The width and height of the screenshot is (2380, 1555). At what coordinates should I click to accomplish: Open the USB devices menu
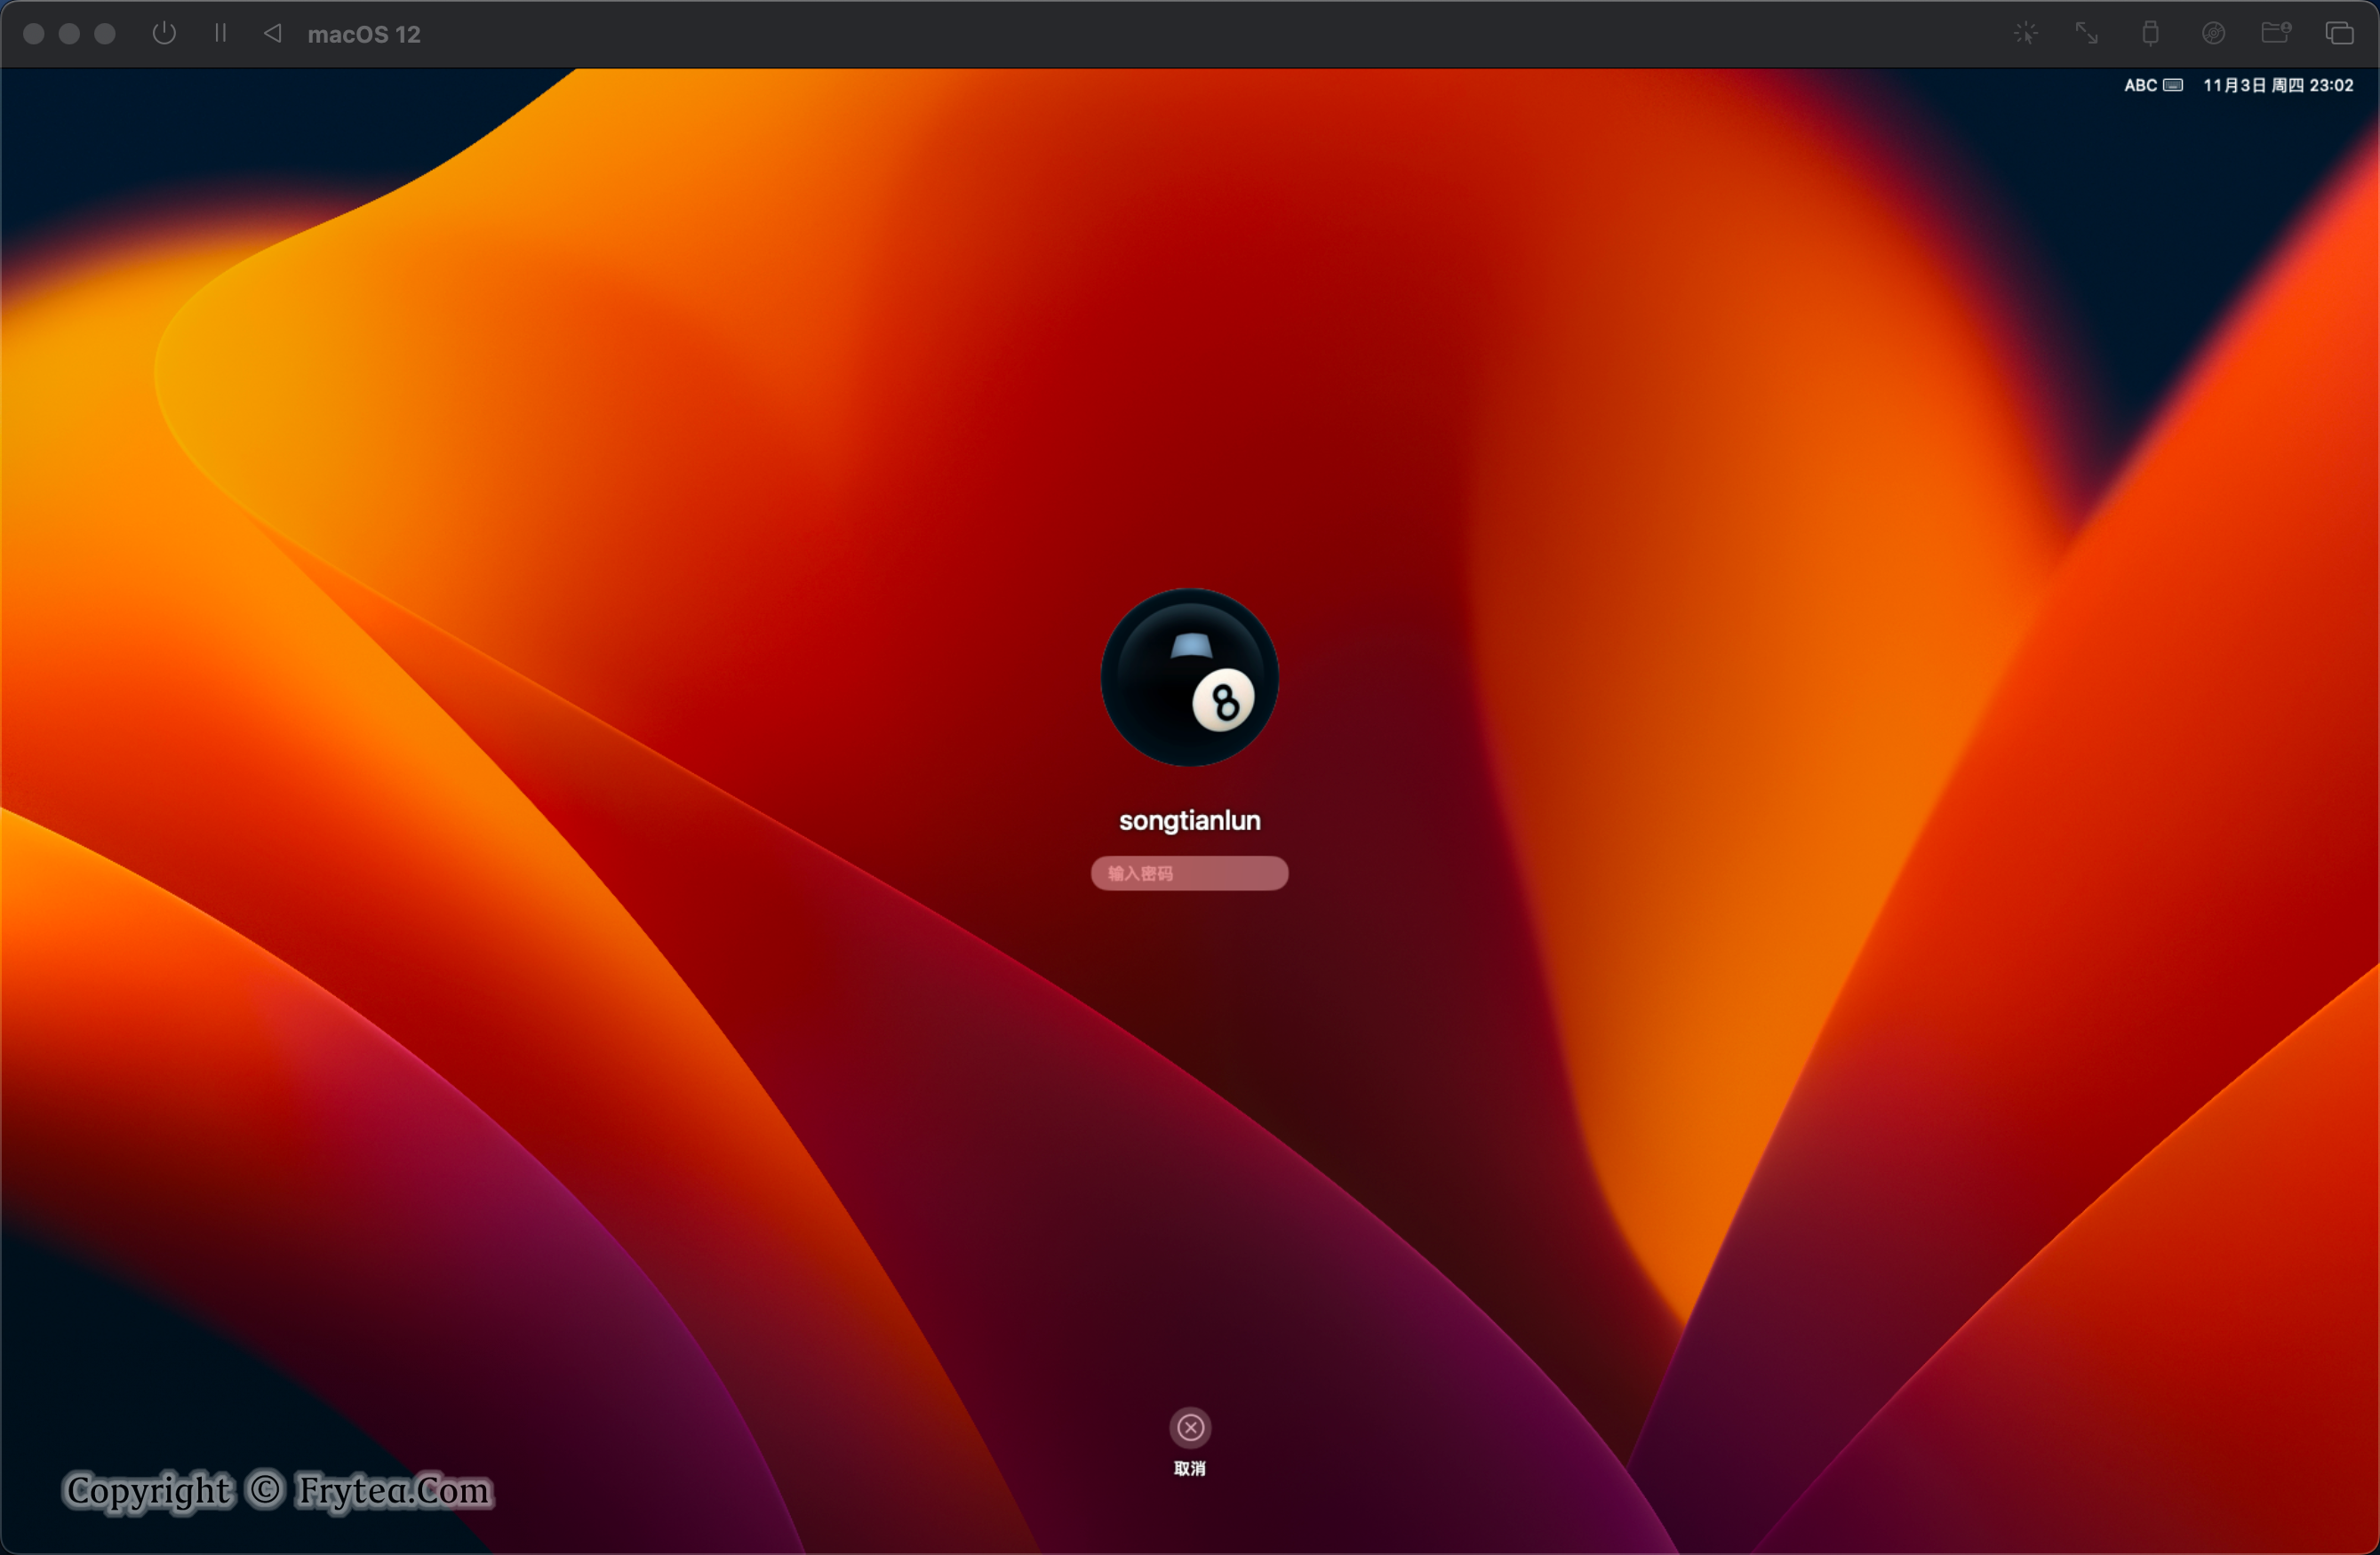(2150, 33)
